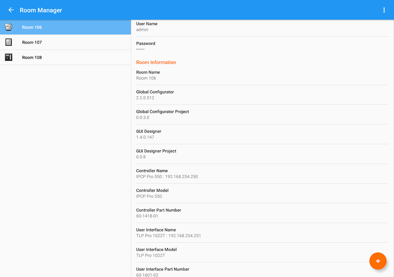Screen dimensions: 394x277
Task: Select Room 108 in the list
Action: [x=65, y=57]
